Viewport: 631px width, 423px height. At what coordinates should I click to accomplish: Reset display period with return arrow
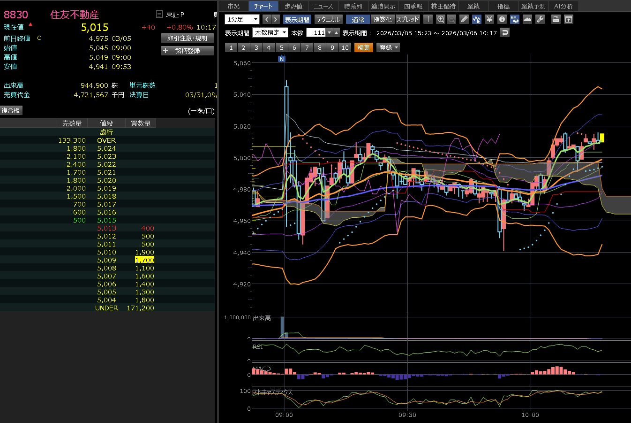[x=505, y=33]
